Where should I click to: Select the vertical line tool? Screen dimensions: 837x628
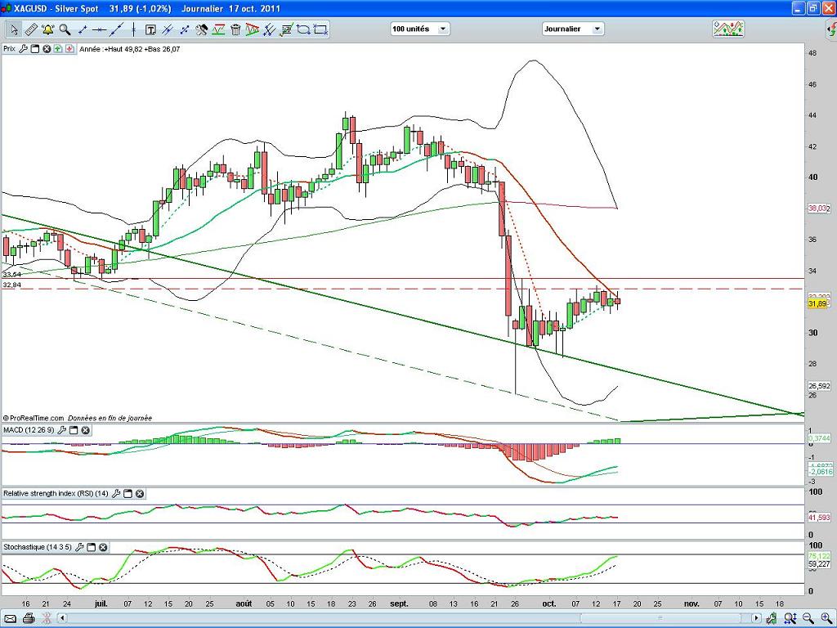[133, 29]
